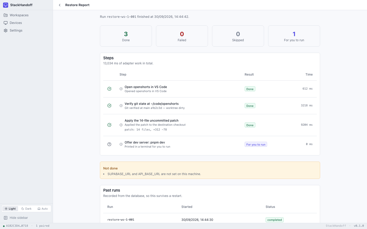Click the 3218 ms time value

pyautogui.click(x=307, y=106)
